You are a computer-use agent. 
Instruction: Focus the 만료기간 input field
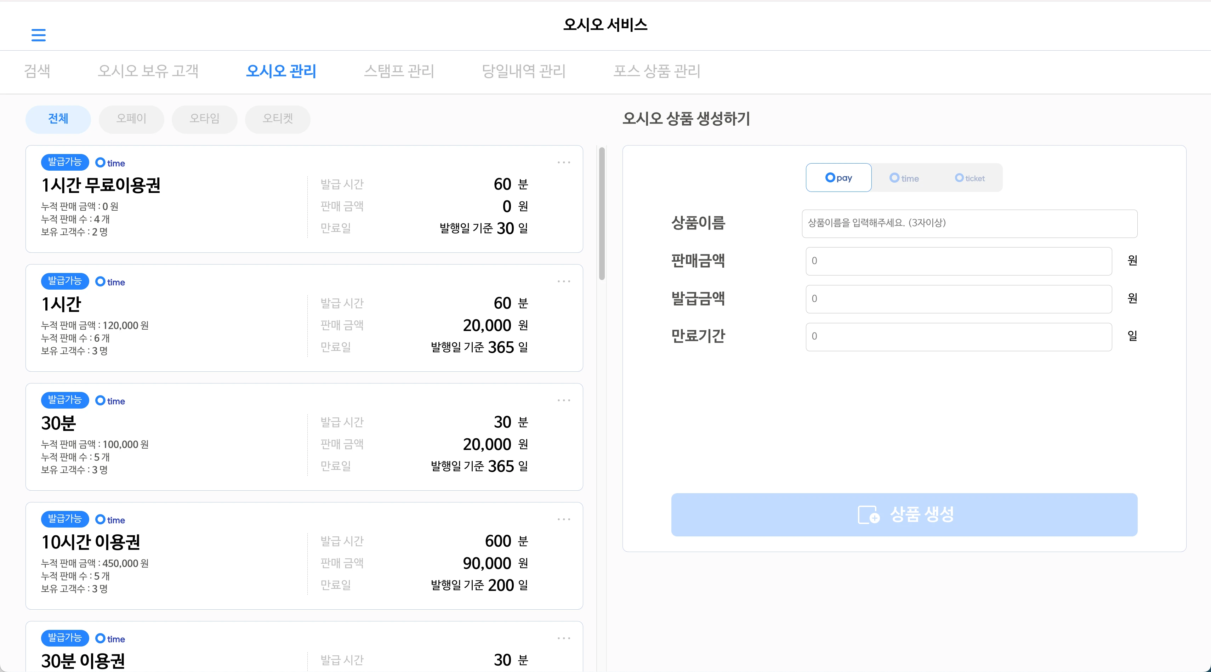959,336
